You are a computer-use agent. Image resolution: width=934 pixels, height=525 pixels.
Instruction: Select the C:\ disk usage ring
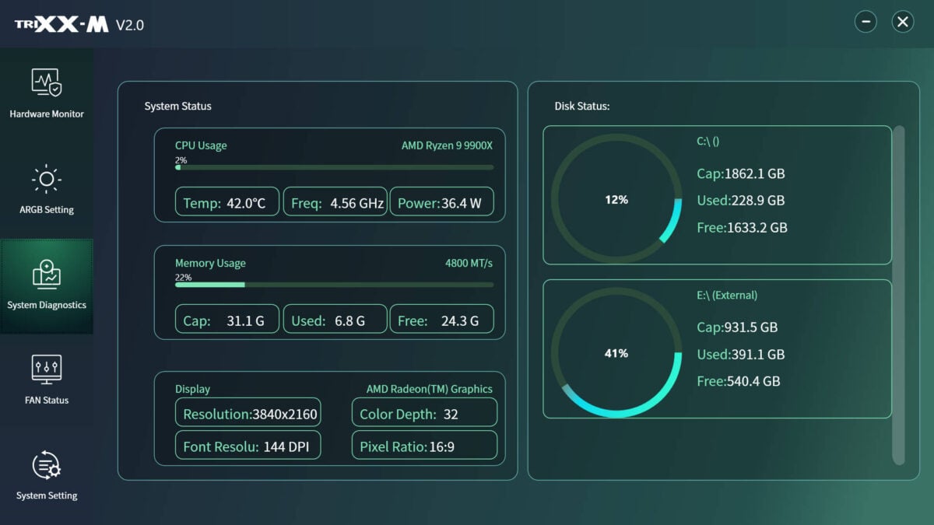616,199
